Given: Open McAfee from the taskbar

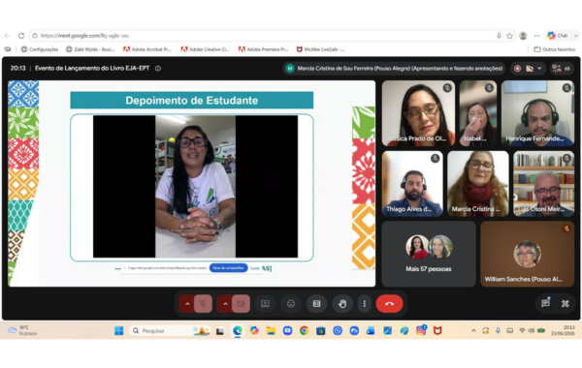Looking at the screenshot, I should pyautogui.click(x=437, y=330).
